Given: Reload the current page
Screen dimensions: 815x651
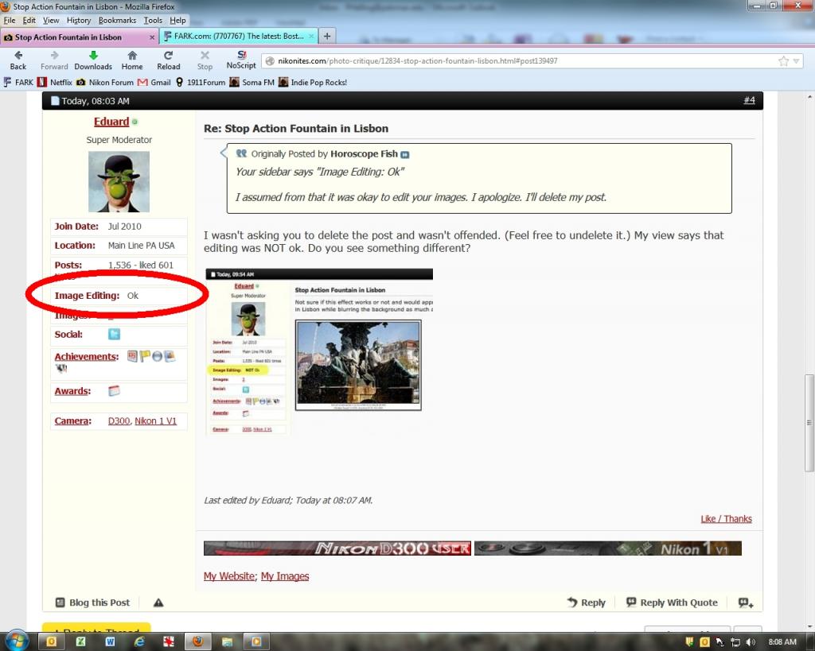Looking at the screenshot, I should click(x=168, y=56).
